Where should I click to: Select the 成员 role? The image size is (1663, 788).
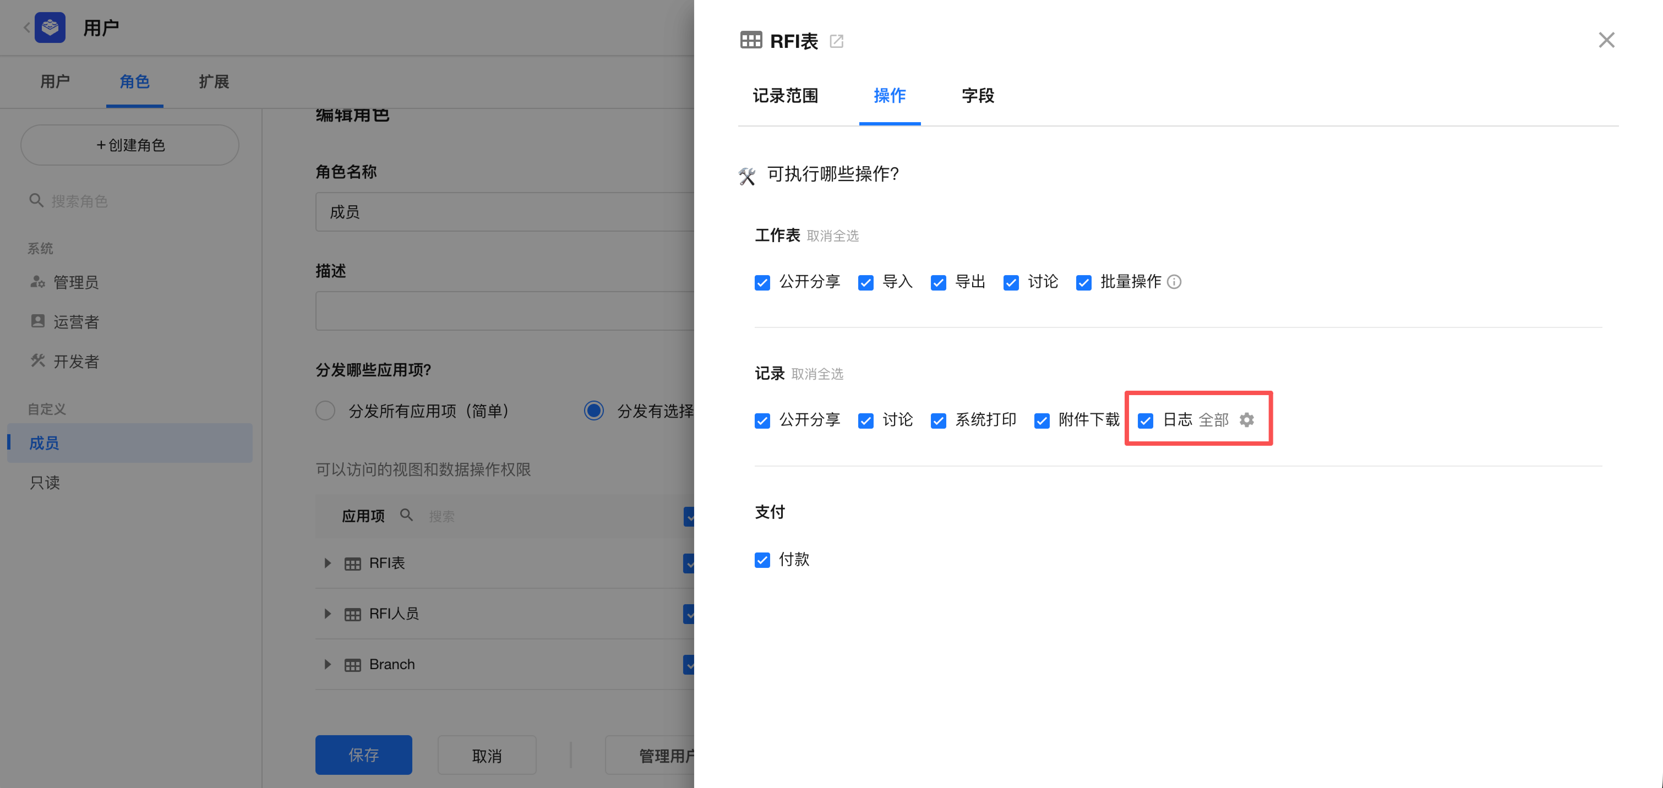pos(130,443)
